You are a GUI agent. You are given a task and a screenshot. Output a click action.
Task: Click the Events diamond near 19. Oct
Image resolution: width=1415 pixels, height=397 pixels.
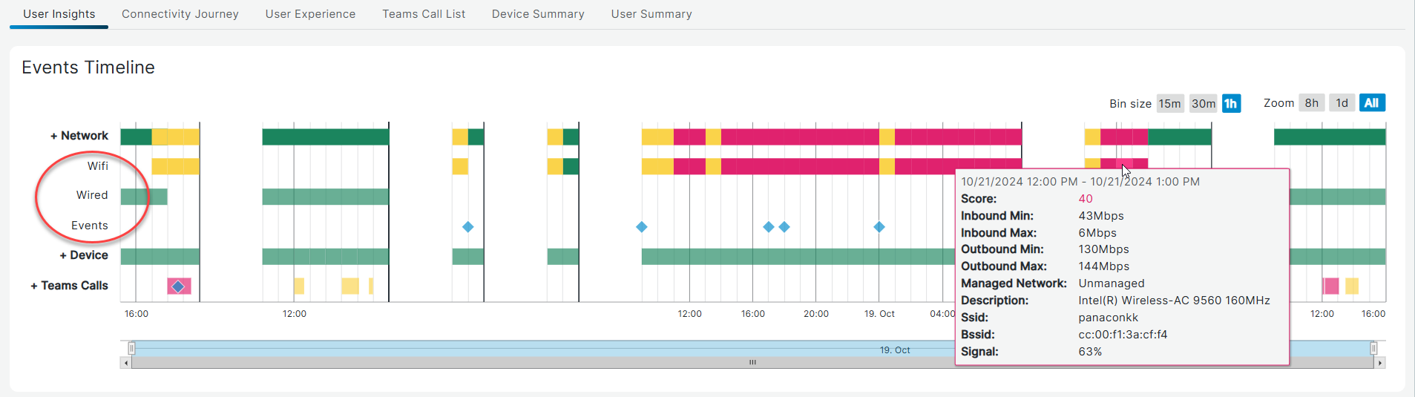coord(879,227)
